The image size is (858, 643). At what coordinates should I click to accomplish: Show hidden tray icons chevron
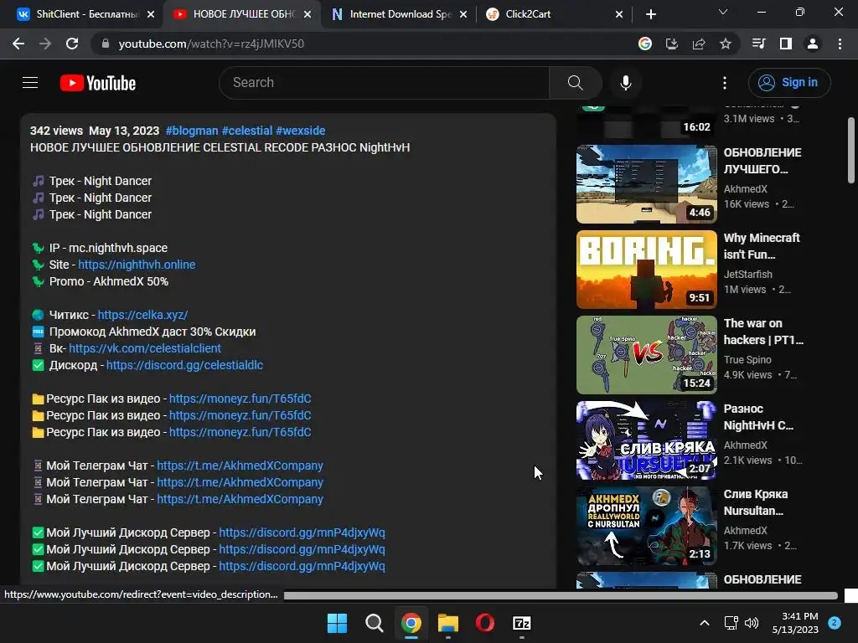(705, 623)
